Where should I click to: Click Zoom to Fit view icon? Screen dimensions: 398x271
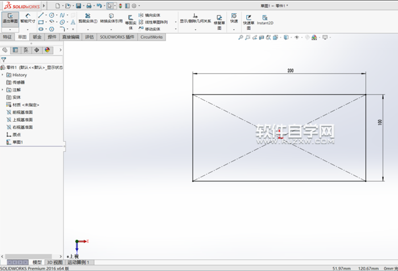pyautogui.click(x=241, y=38)
